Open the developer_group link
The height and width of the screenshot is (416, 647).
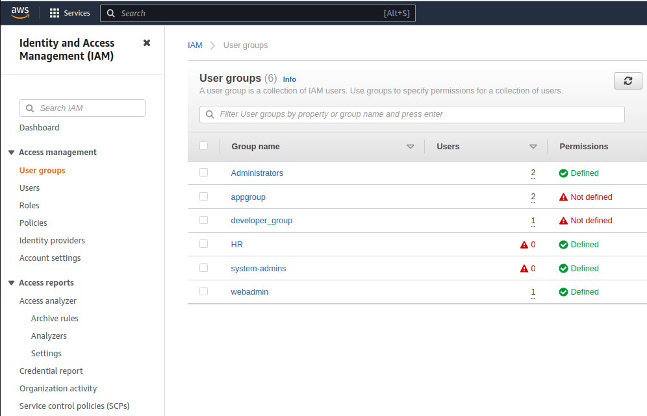click(262, 221)
